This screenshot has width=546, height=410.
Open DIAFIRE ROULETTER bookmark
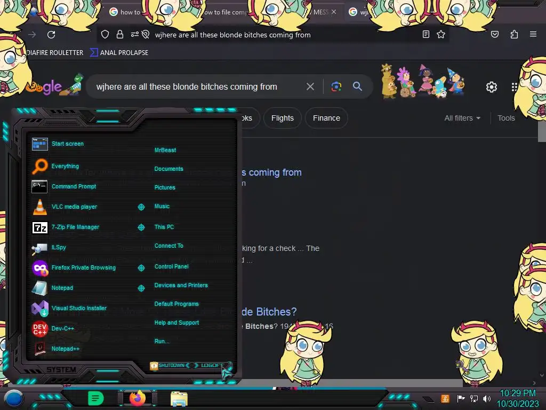click(55, 53)
